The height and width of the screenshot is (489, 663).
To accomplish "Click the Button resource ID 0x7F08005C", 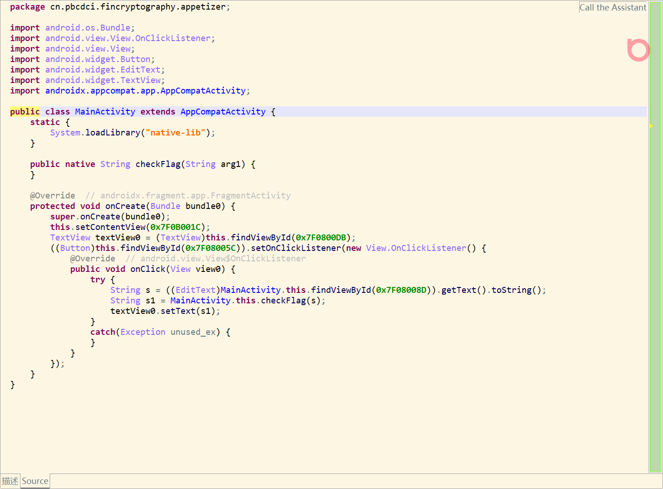I will 210,248.
